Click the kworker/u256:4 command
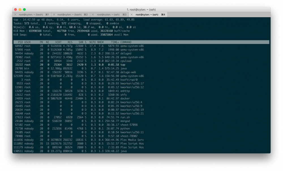This screenshot has width=283, height=171. 131,102
